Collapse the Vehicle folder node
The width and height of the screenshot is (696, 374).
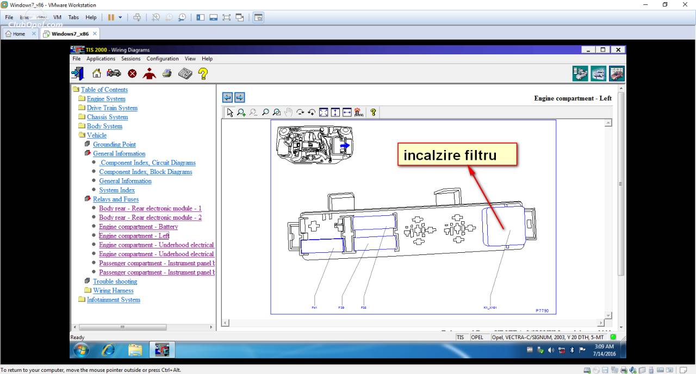point(82,135)
